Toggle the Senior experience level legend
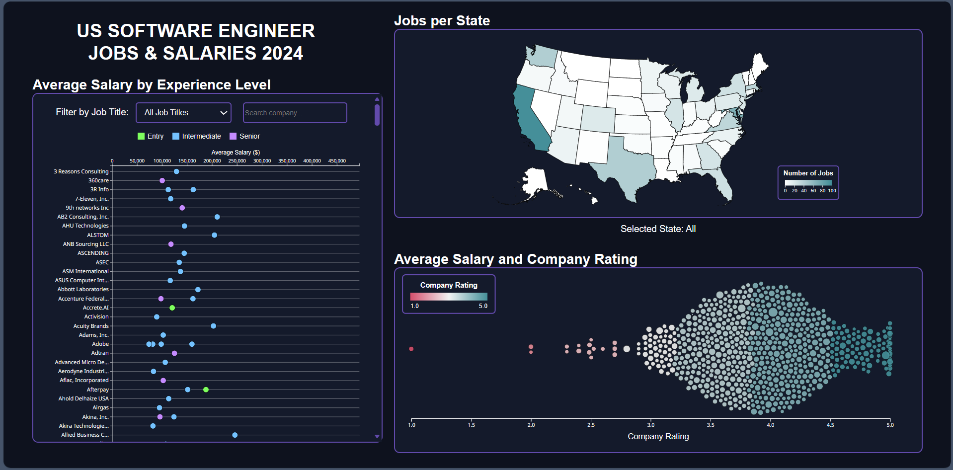This screenshot has height=470, width=953. point(244,136)
